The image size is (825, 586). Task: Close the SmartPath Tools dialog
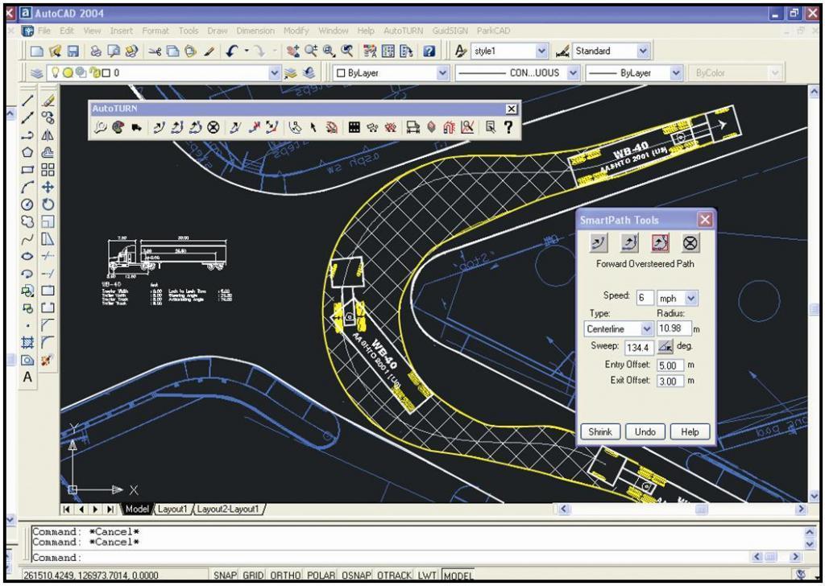705,220
